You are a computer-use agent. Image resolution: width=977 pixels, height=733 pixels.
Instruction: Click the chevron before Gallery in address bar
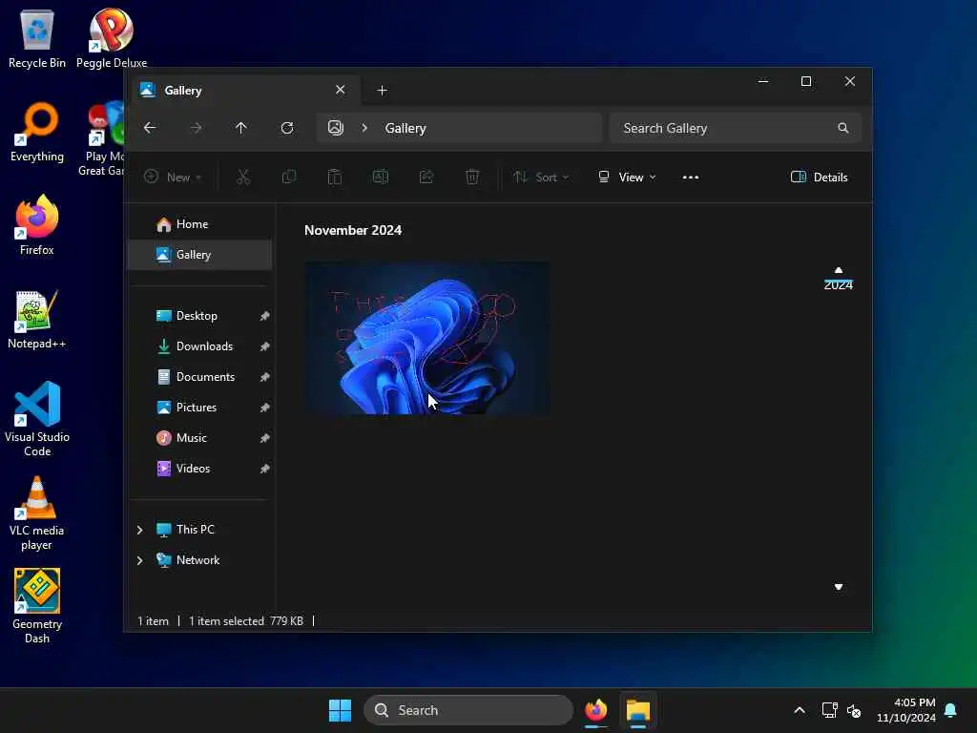coord(364,128)
